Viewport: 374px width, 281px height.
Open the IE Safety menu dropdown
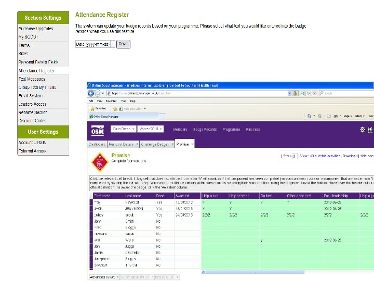359,116
